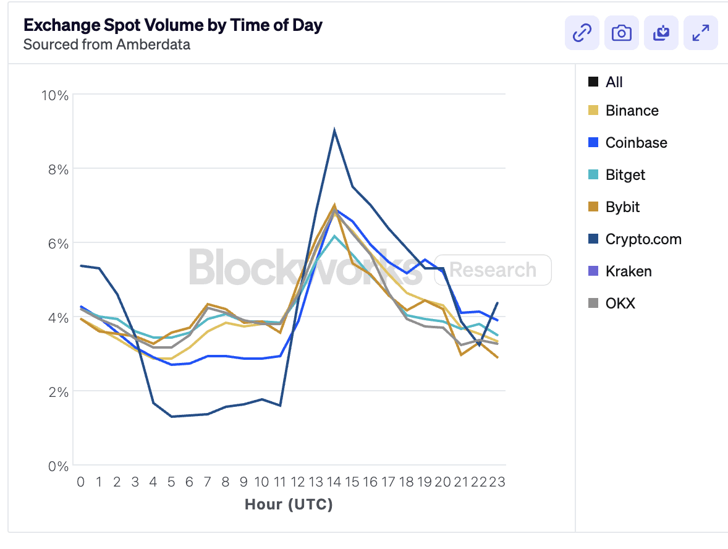Expand the chart to fullscreen
The image size is (728, 549).
pyautogui.click(x=700, y=33)
